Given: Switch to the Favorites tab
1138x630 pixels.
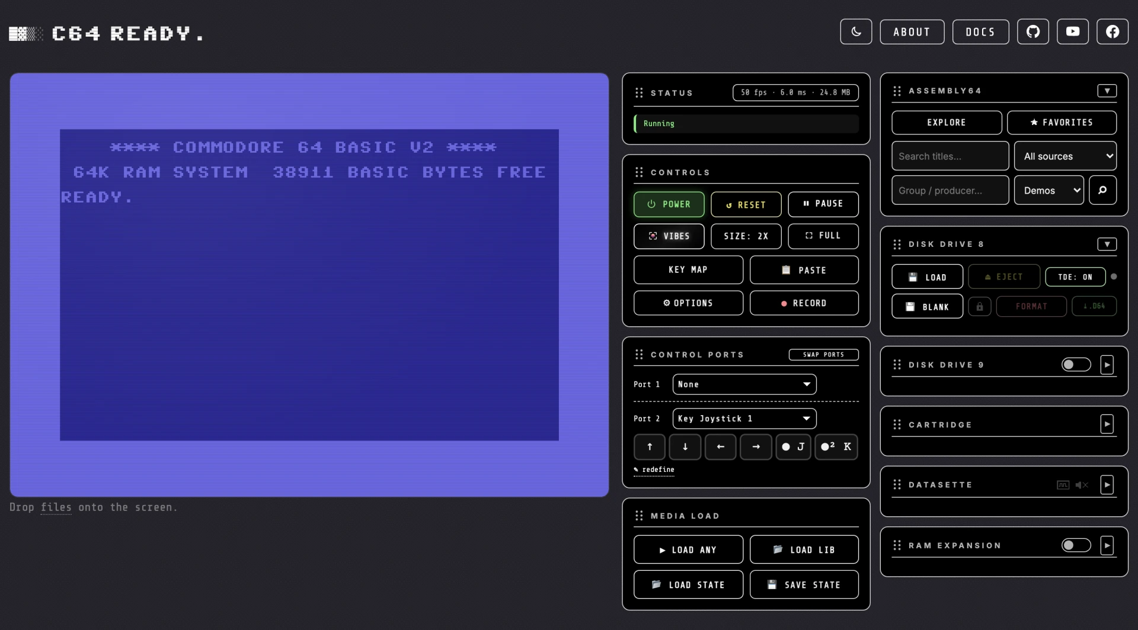Looking at the screenshot, I should click(1062, 123).
